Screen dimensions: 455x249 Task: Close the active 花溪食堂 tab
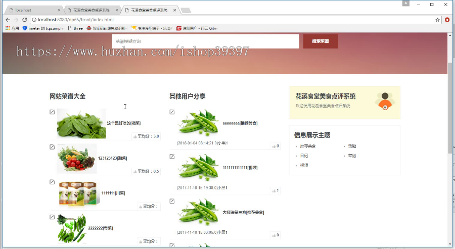(175, 10)
